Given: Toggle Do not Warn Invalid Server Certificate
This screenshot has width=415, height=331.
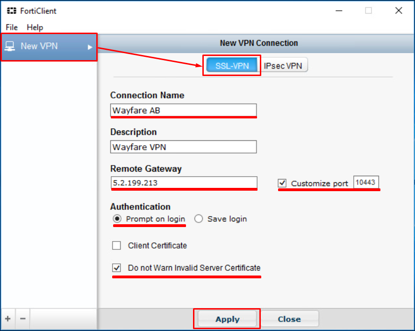Looking at the screenshot, I should click(117, 268).
